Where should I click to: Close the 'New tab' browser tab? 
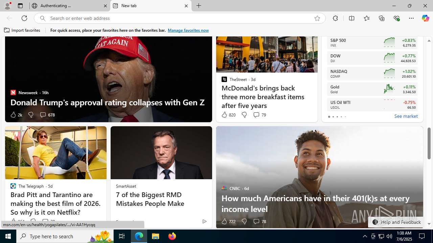coord(186,6)
